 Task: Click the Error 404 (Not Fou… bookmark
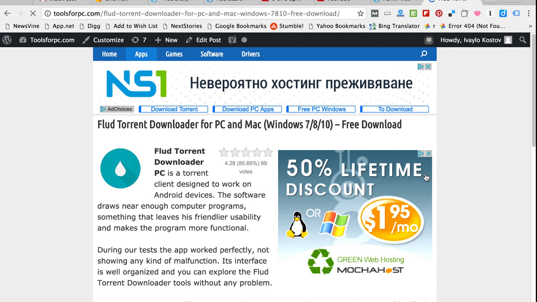472,26
